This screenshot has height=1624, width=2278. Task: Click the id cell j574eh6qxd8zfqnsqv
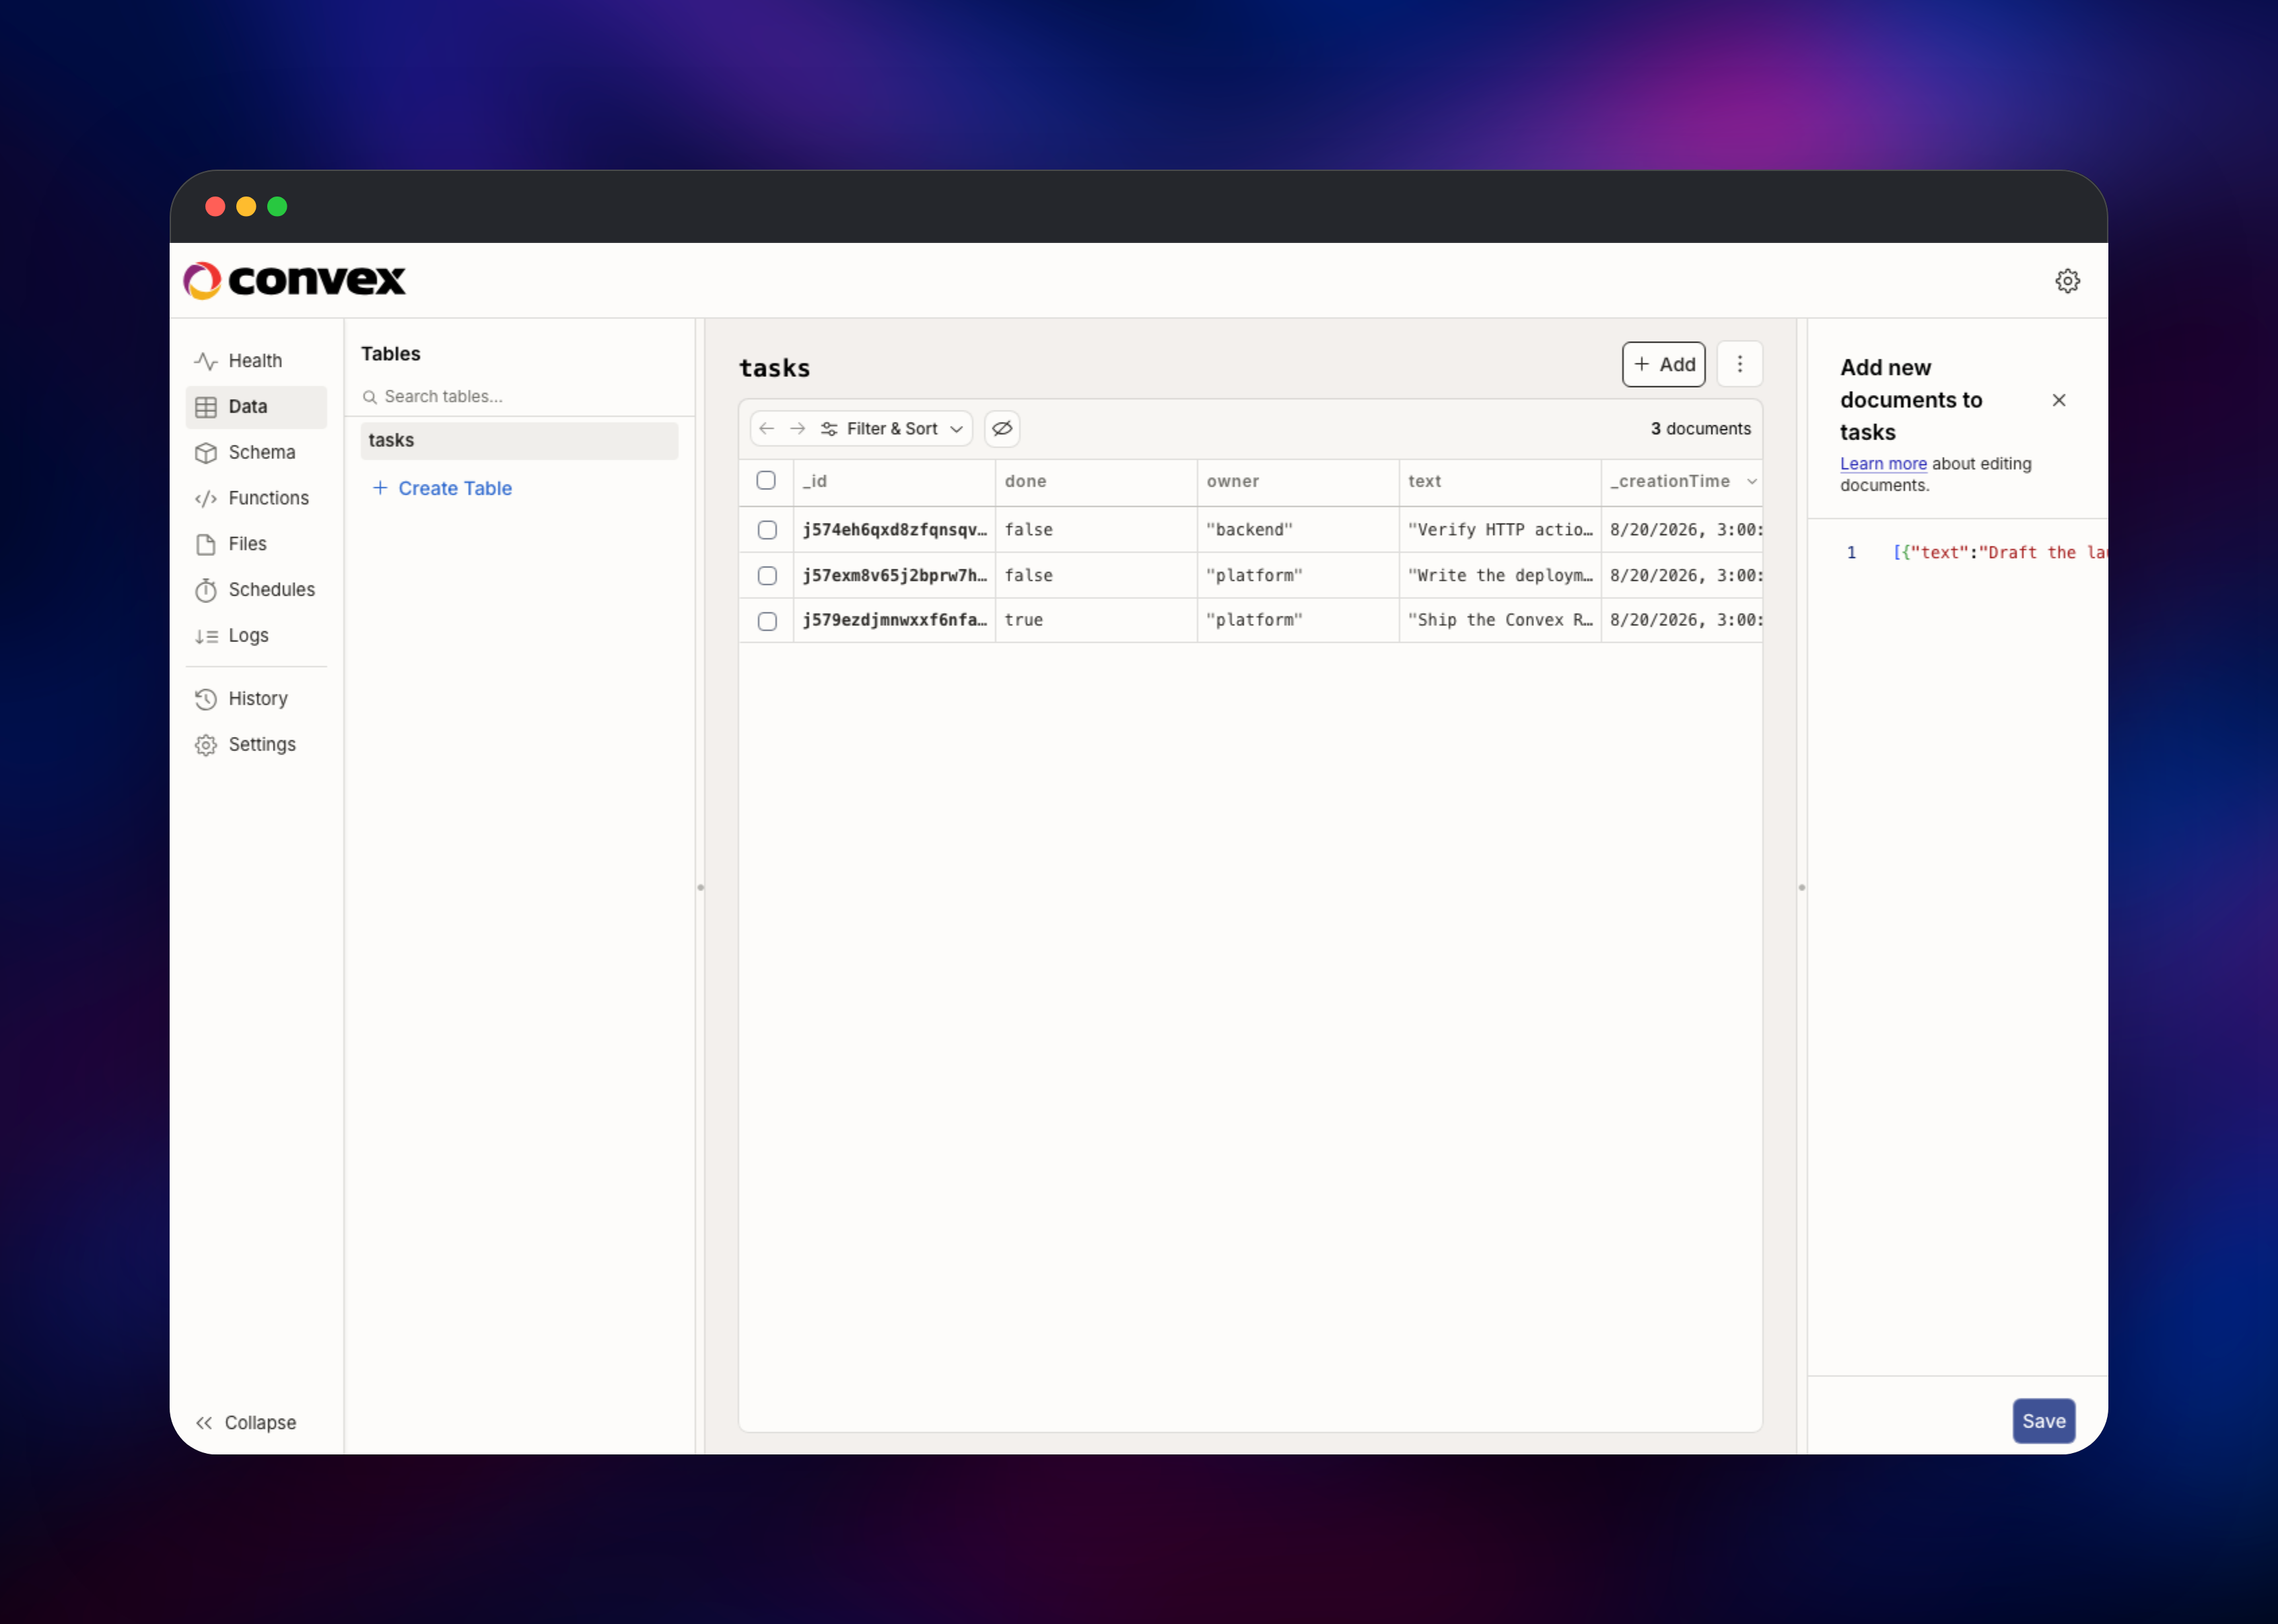pyautogui.click(x=894, y=530)
